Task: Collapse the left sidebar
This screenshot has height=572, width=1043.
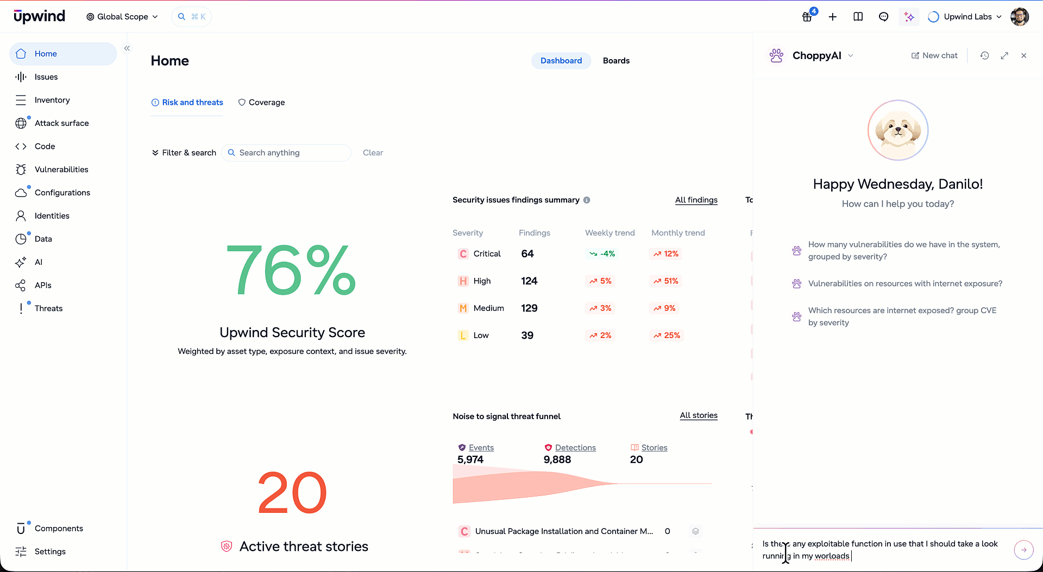Action: point(127,48)
